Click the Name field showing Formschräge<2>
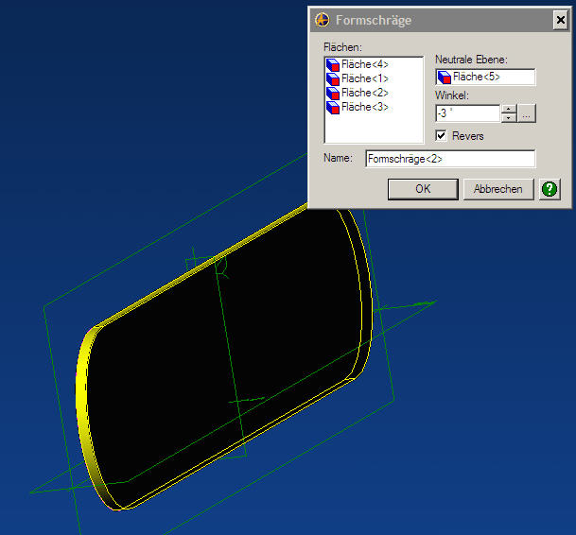Screen dimensions: 576x535 (x=450, y=159)
